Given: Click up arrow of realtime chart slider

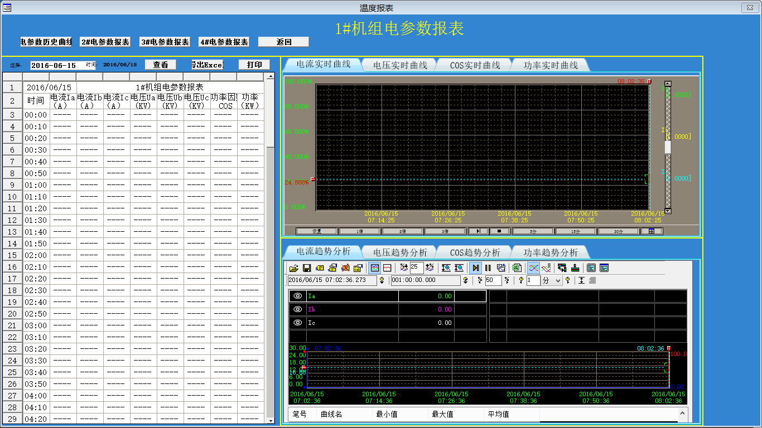Looking at the screenshot, I should [x=668, y=84].
